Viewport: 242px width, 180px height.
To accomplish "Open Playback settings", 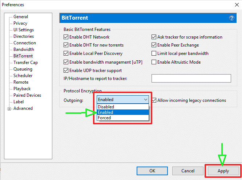I will click(x=22, y=89).
